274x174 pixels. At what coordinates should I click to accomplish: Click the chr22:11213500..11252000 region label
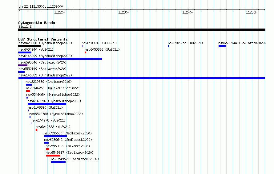pos(41,6)
